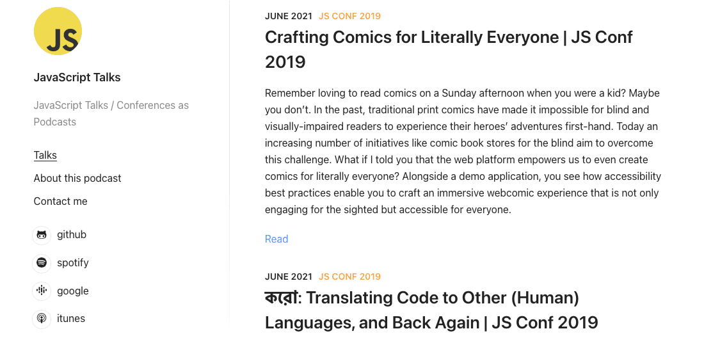Click the Crafting Comics description paragraph

(463, 151)
